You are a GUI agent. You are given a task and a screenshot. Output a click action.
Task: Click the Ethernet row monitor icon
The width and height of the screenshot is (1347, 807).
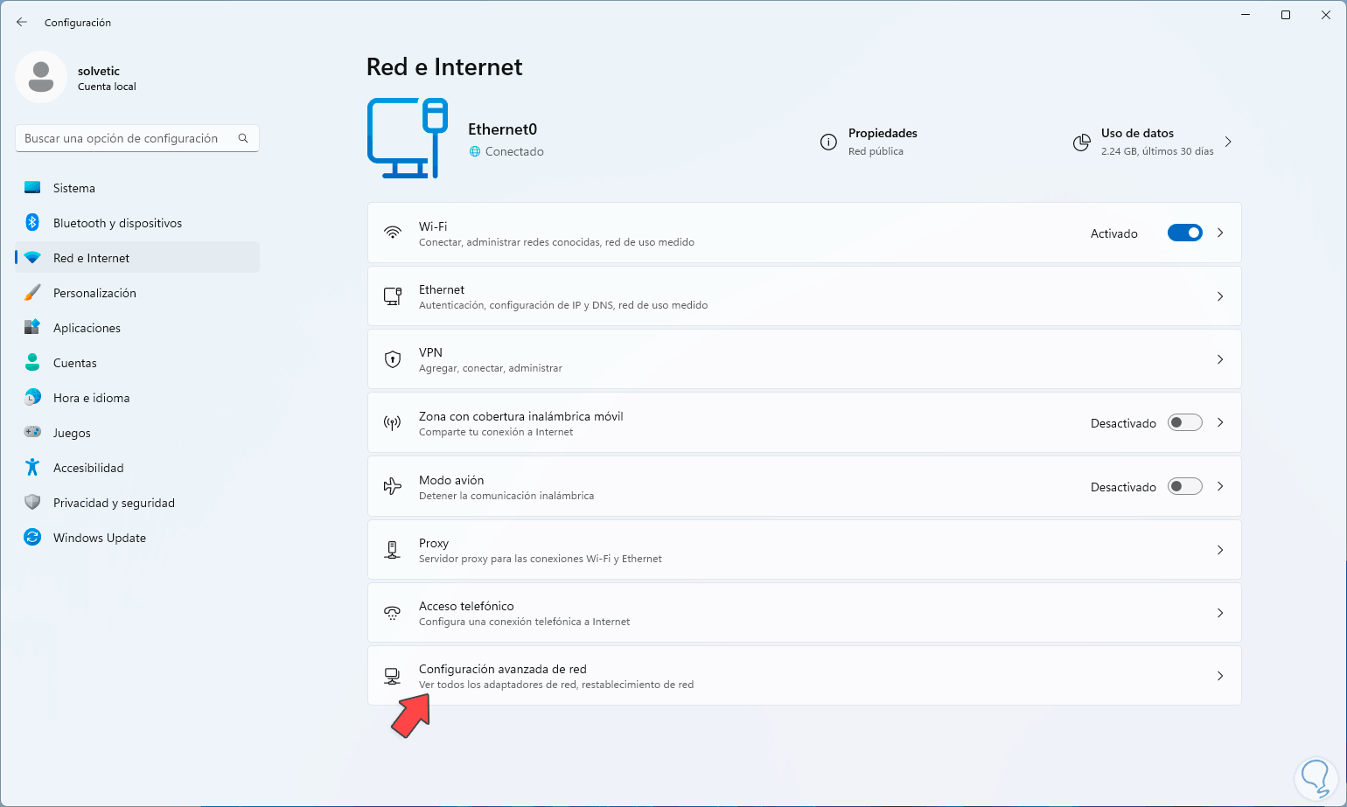[393, 296]
